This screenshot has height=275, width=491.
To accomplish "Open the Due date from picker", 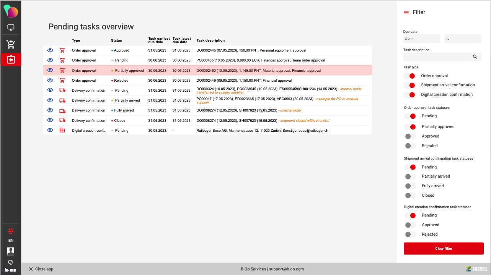I will point(421,39).
